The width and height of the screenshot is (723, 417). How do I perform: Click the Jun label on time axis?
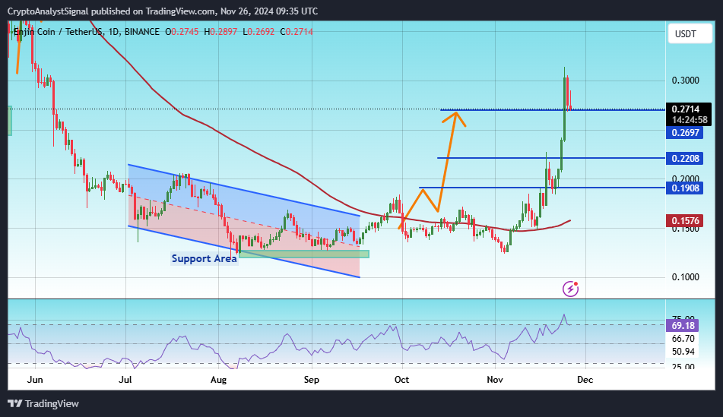35,380
